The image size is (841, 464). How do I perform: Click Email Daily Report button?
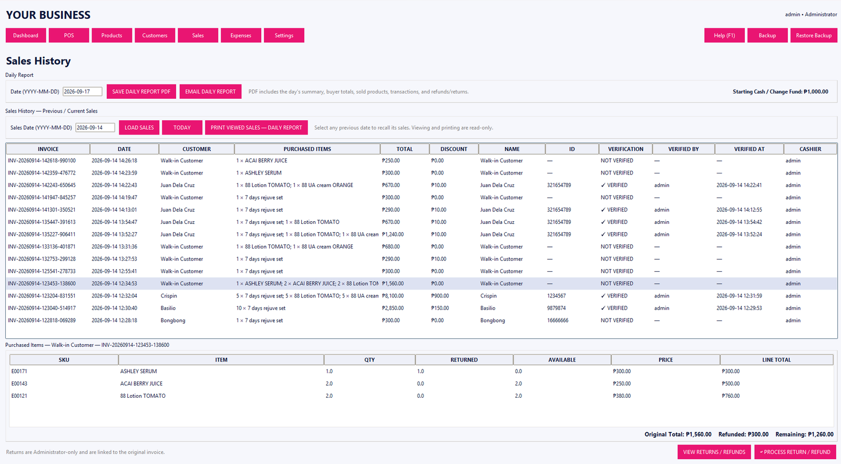pyautogui.click(x=210, y=91)
